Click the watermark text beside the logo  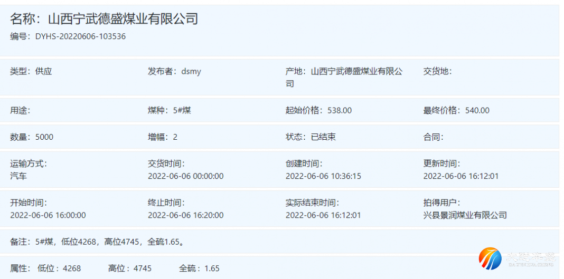coord(530,258)
